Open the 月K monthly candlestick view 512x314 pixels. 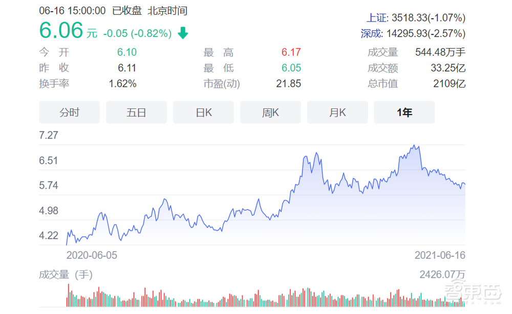(x=337, y=112)
